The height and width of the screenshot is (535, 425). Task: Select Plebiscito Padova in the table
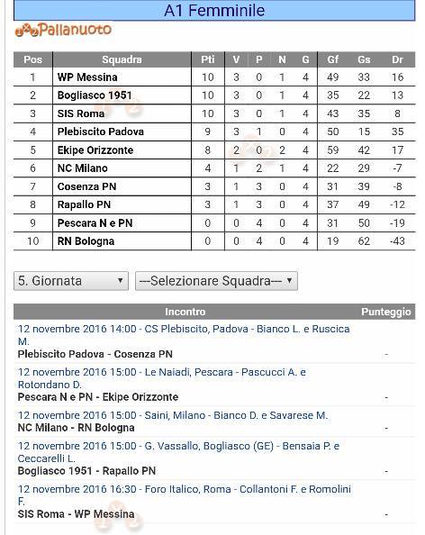tap(101, 131)
